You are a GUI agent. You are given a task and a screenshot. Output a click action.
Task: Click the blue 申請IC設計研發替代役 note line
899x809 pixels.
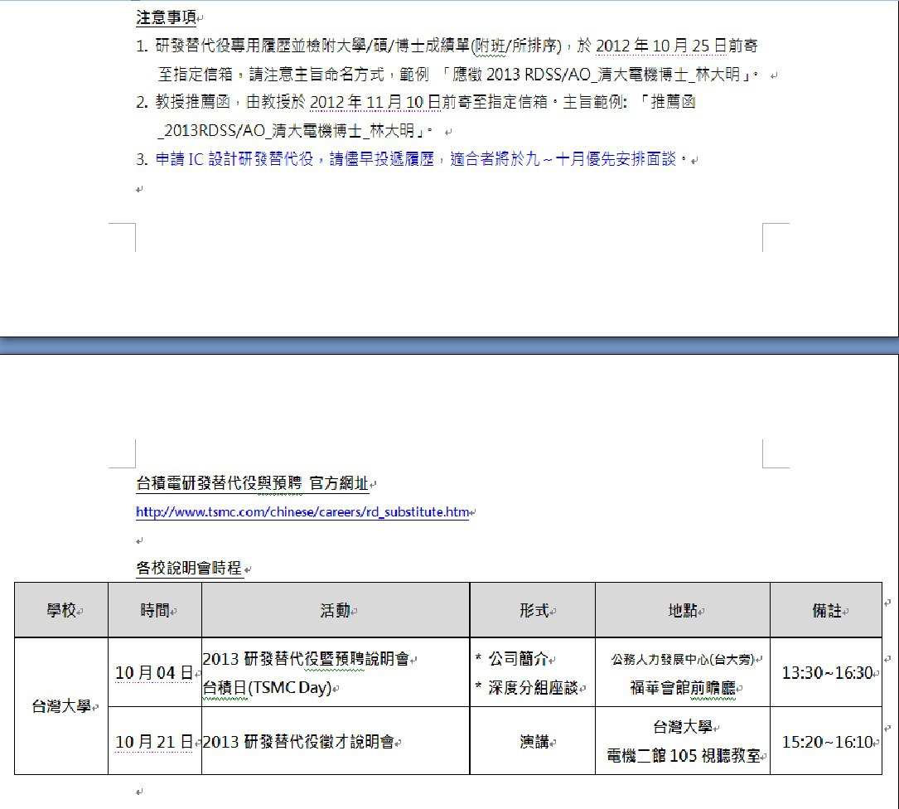point(422,159)
